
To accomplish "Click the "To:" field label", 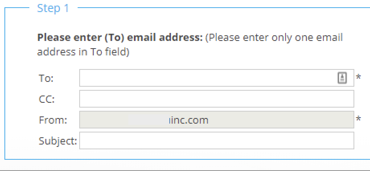I will click(46, 78).
